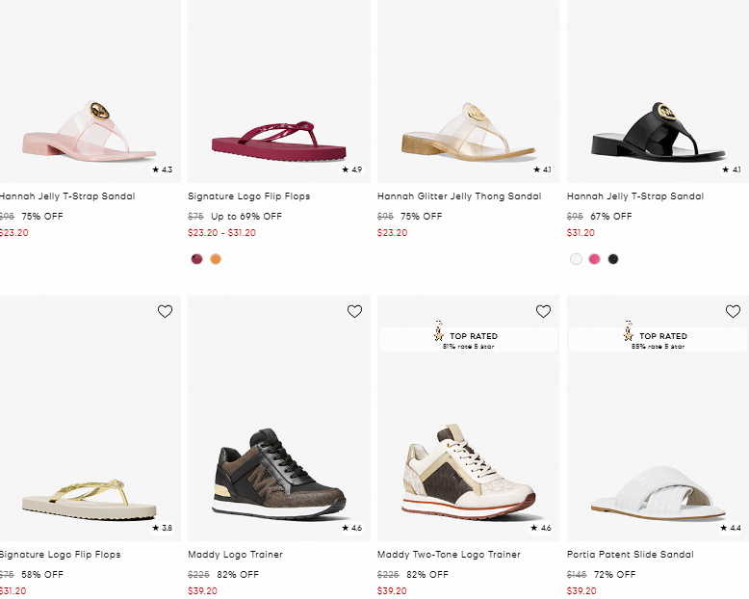Choose the black swatch for Hannah Jelly T-Strap Sandal
Screen dimensions: 749x599
[x=613, y=259]
